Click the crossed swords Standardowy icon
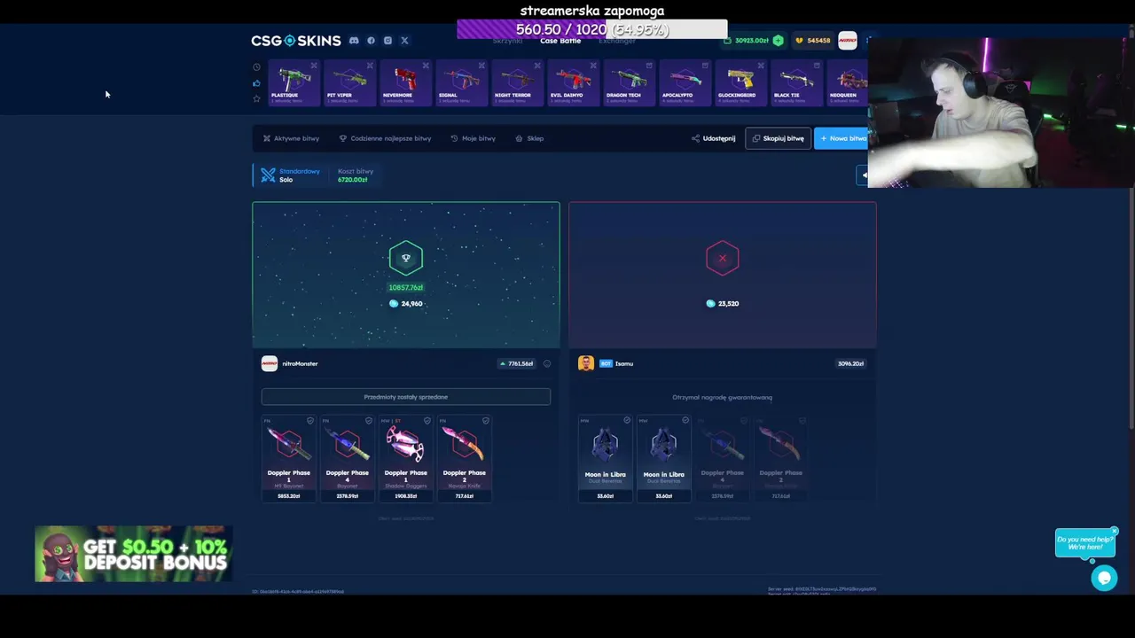The image size is (1135, 638). click(x=268, y=175)
